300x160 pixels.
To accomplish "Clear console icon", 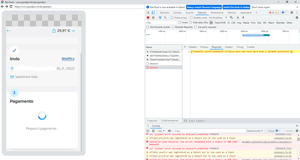I will [153, 131].
